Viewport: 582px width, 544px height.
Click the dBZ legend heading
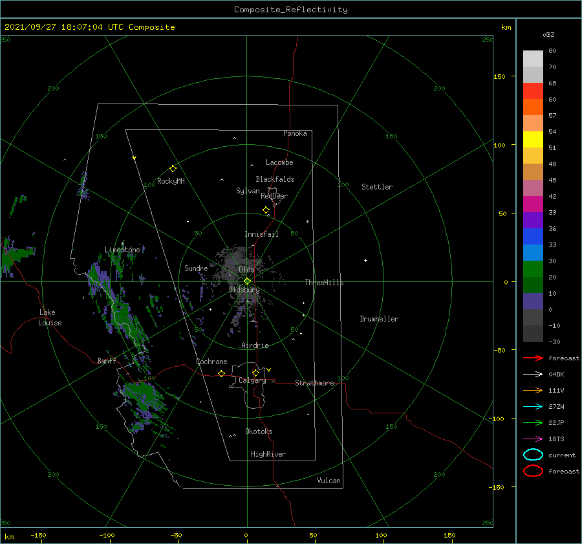click(548, 34)
